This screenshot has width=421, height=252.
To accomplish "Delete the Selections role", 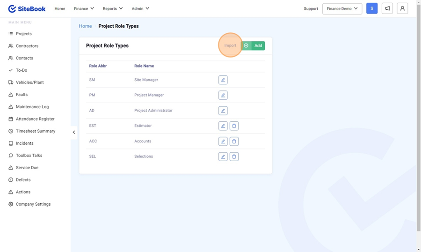I will coord(234,156).
